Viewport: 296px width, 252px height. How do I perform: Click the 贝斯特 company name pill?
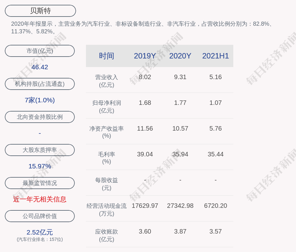40,11
